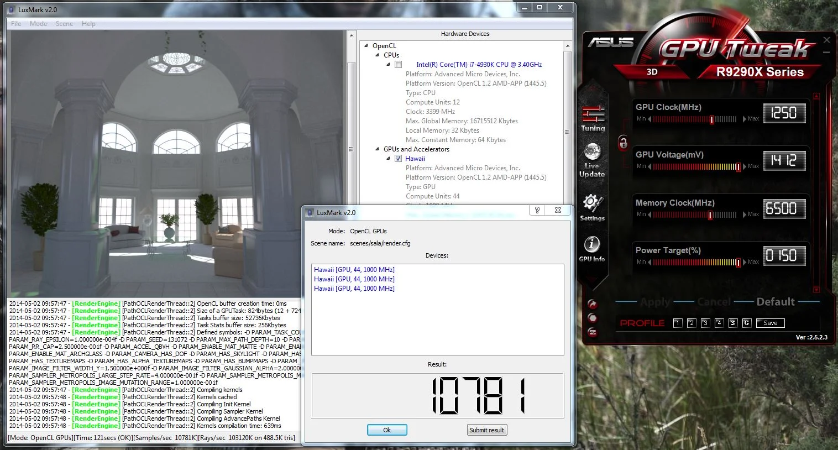Click the GPU Tweak tuning panel down arrow
This screenshot has width=838, height=450.
tap(816, 290)
